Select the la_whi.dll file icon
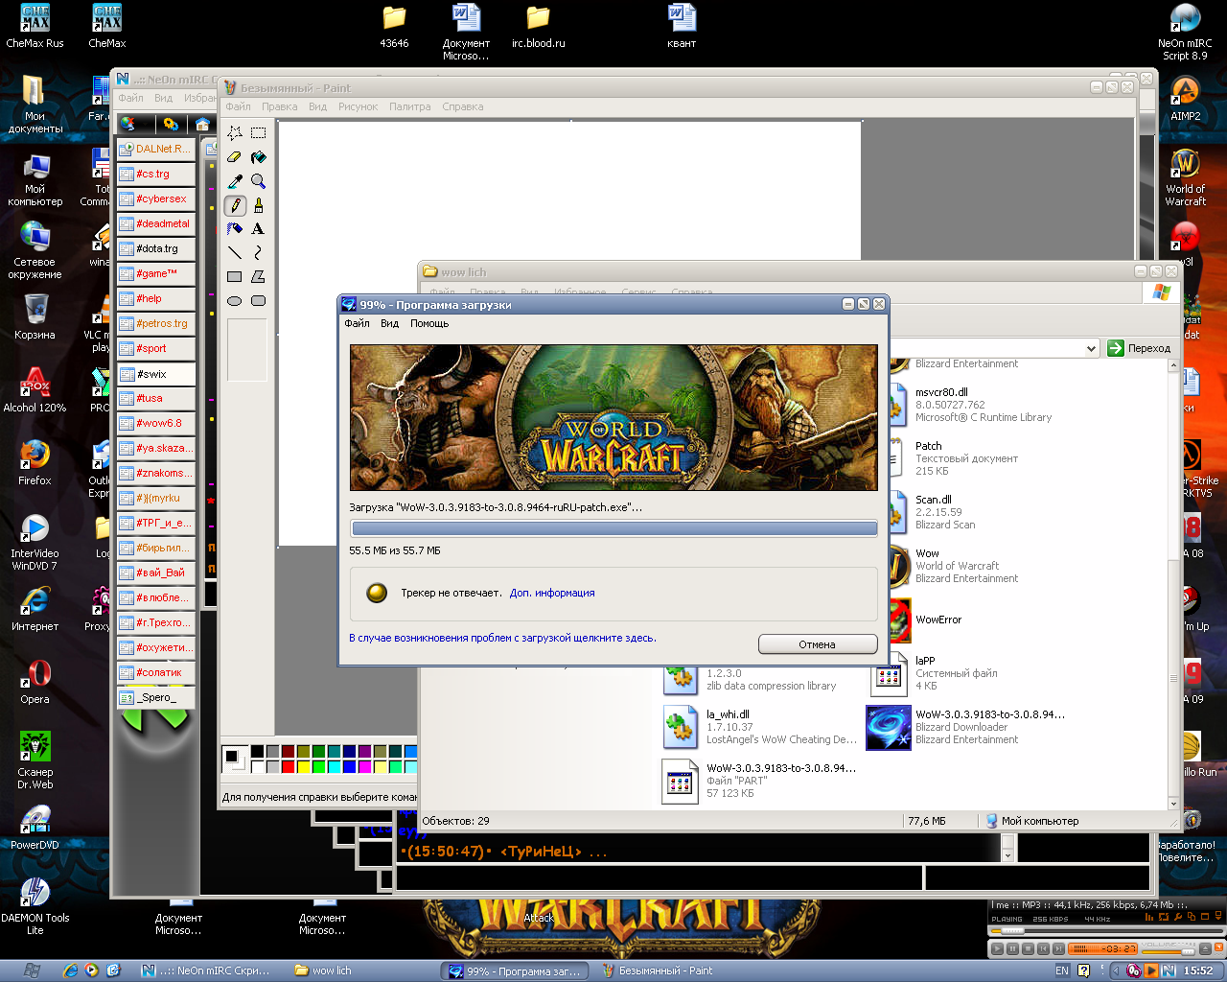This screenshot has width=1227, height=982. [x=680, y=726]
